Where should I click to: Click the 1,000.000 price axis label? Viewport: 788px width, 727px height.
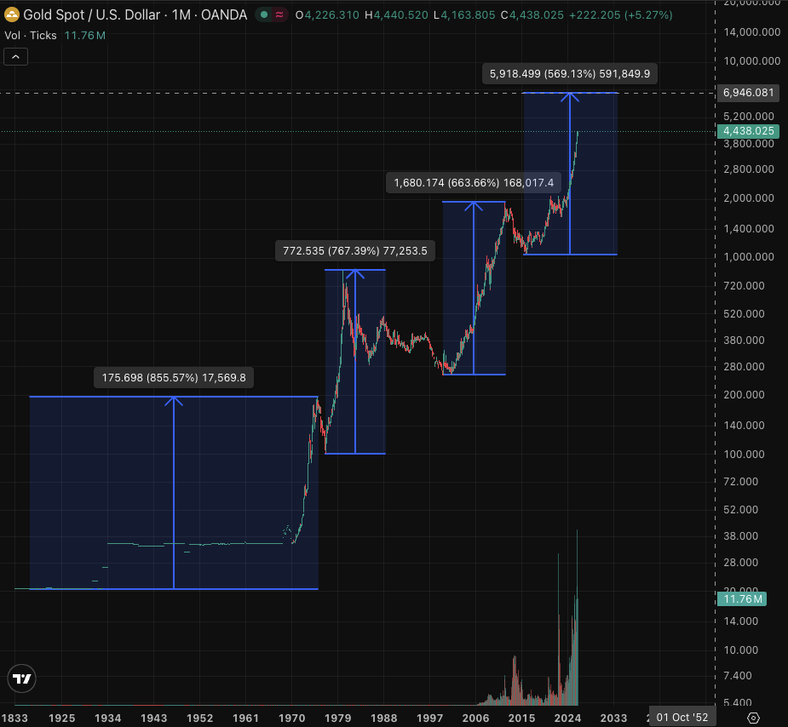tap(749, 257)
